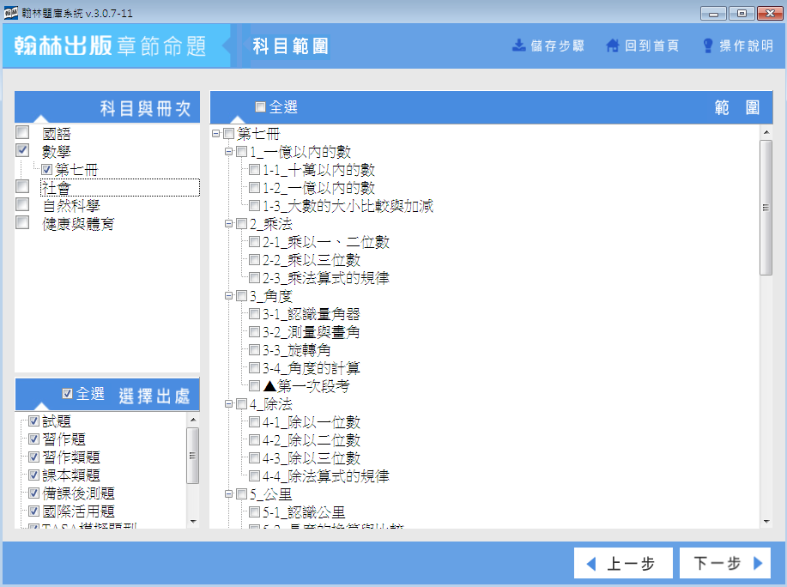Click the 範圍 list vertical scrollbar thumb
The width and height of the screenshot is (787, 587).
(766, 206)
